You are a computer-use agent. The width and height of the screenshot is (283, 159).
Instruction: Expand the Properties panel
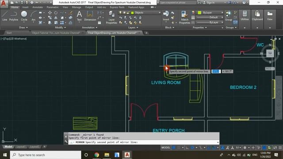click(x=199, y=27)
